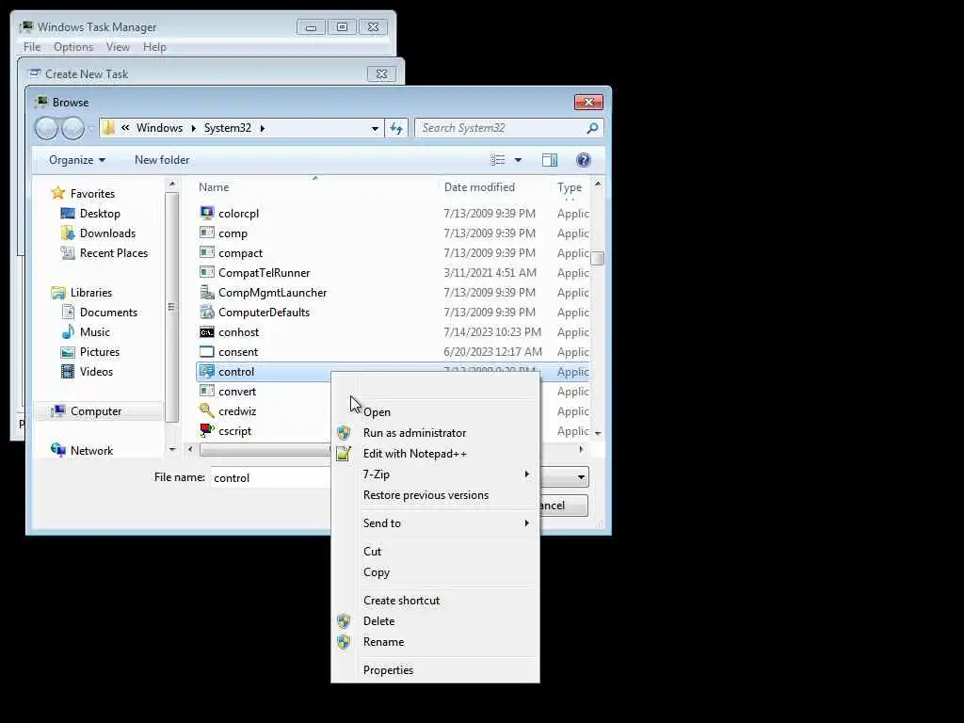Click the conhost console icon

click(207, 332)
